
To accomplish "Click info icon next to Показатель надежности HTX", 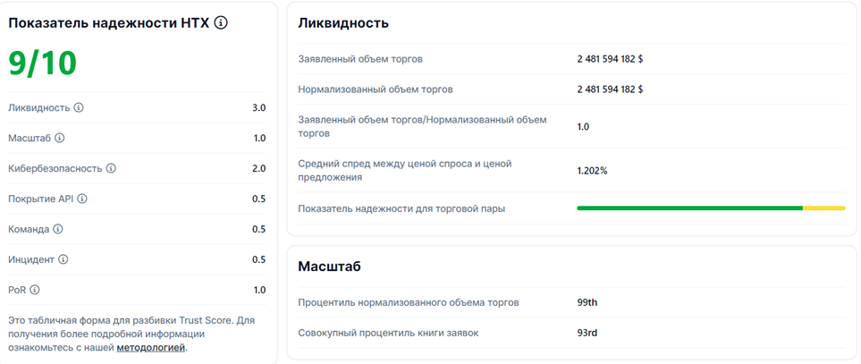I will click(221, 22).
